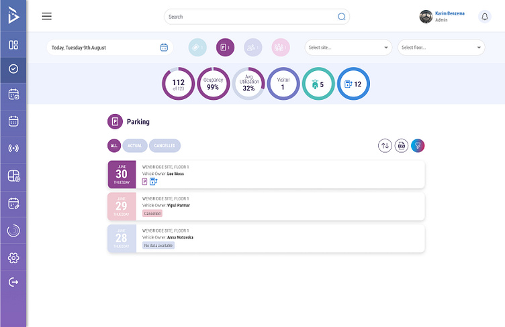The image size is (505, 327).
Task: Open the hamburger menu
Action: (x=46, y=17)
